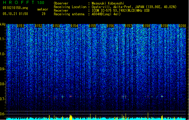Click the 0159 time marker
This screenshot has height=120, width=189.
pyautogui.click(x=164, y=26)
